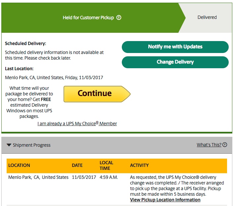Viewport: 234px width, 206px height.
Task: Collapse the Shipment Progress section triangle
Action: (9, 145)
